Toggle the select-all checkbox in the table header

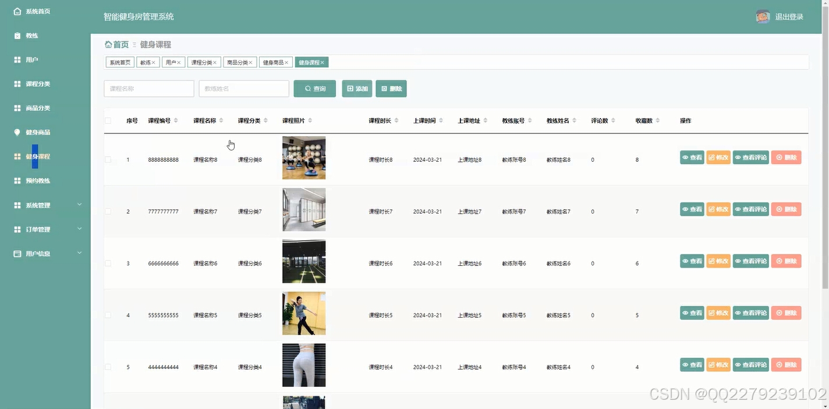108,120
